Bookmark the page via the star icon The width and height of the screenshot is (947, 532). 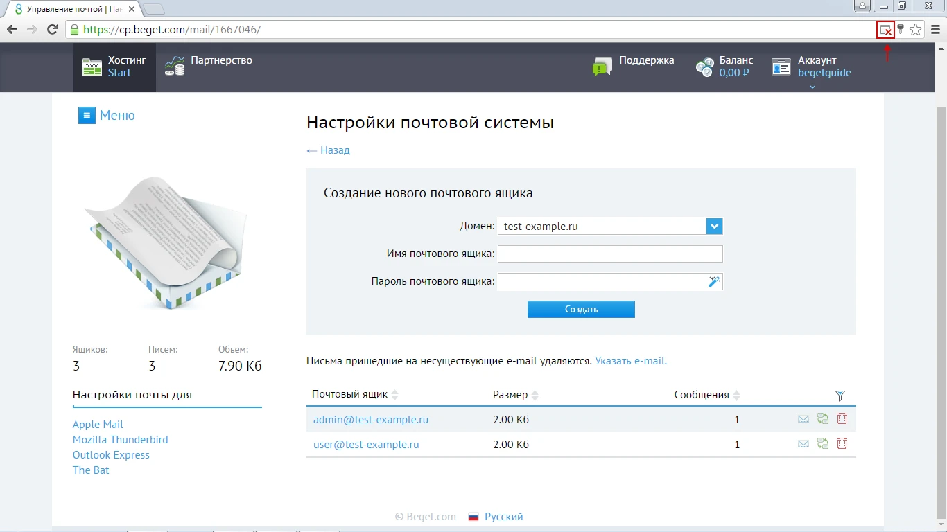click(x=915, y=29)
